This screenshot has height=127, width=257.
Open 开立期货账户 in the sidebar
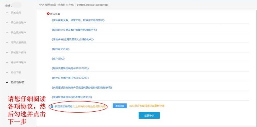18,33
